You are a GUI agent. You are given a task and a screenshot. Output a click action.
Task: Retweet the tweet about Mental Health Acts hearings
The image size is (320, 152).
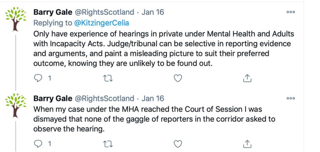[108, 78]
